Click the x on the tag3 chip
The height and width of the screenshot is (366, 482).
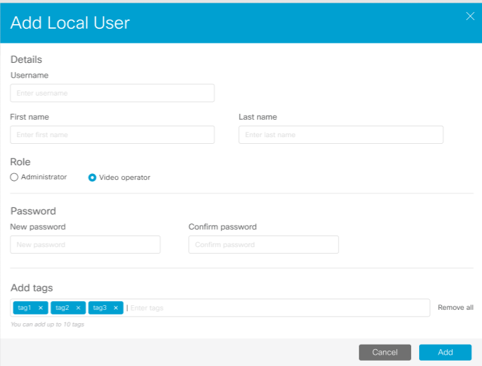116,308
